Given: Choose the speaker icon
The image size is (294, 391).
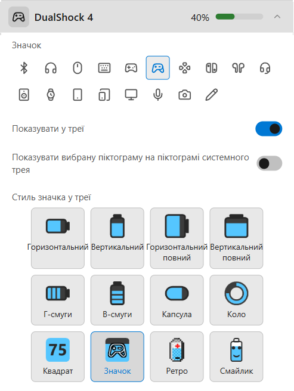Looking at the screenshot, I should click(24, 95).
